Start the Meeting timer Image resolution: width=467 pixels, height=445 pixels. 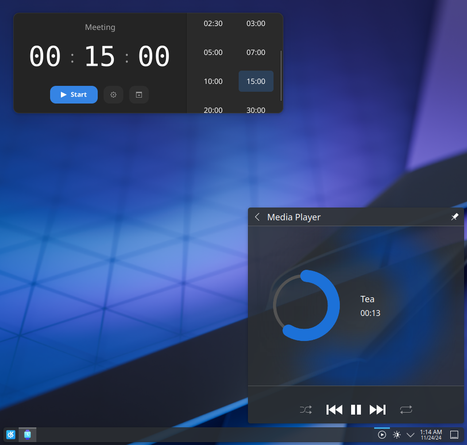pos(74,95)
